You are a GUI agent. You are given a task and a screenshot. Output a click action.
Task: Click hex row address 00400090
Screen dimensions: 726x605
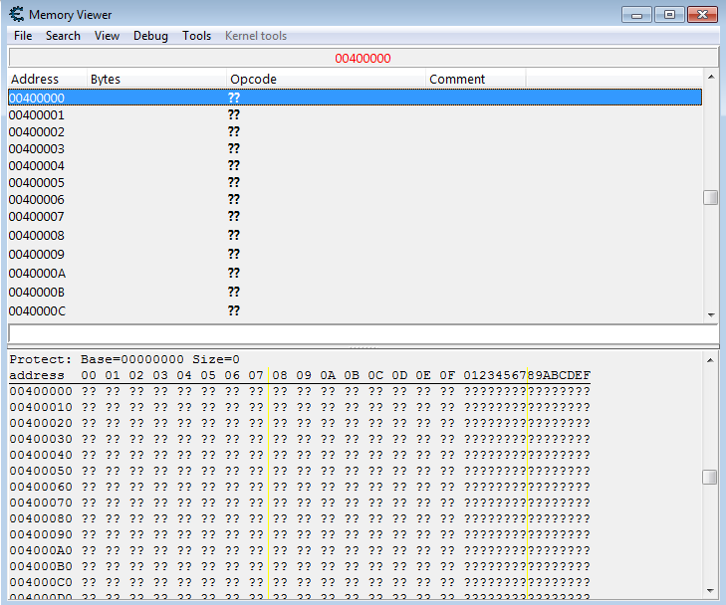41,534
